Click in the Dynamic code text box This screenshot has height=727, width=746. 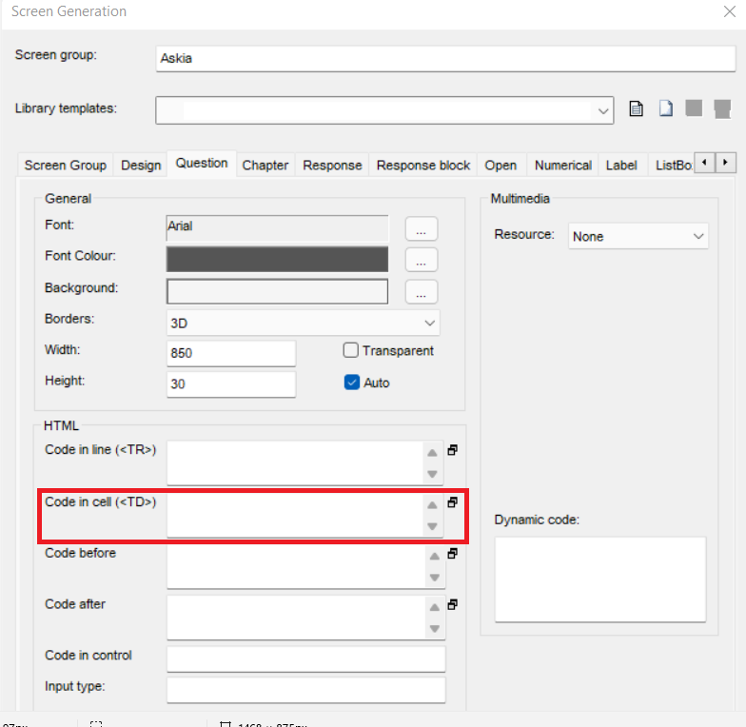point(599,579)
